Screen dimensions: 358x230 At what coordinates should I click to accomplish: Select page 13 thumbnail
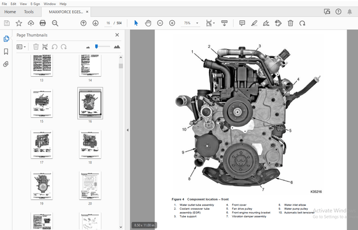pyautogui.click(x=42, y=65)
